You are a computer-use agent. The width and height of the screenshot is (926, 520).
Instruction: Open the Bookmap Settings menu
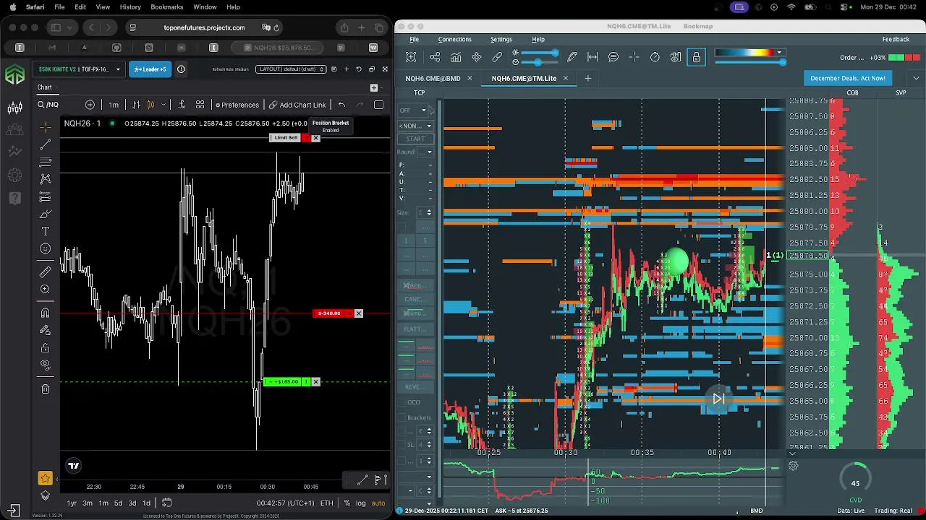(x=501, y=40)
